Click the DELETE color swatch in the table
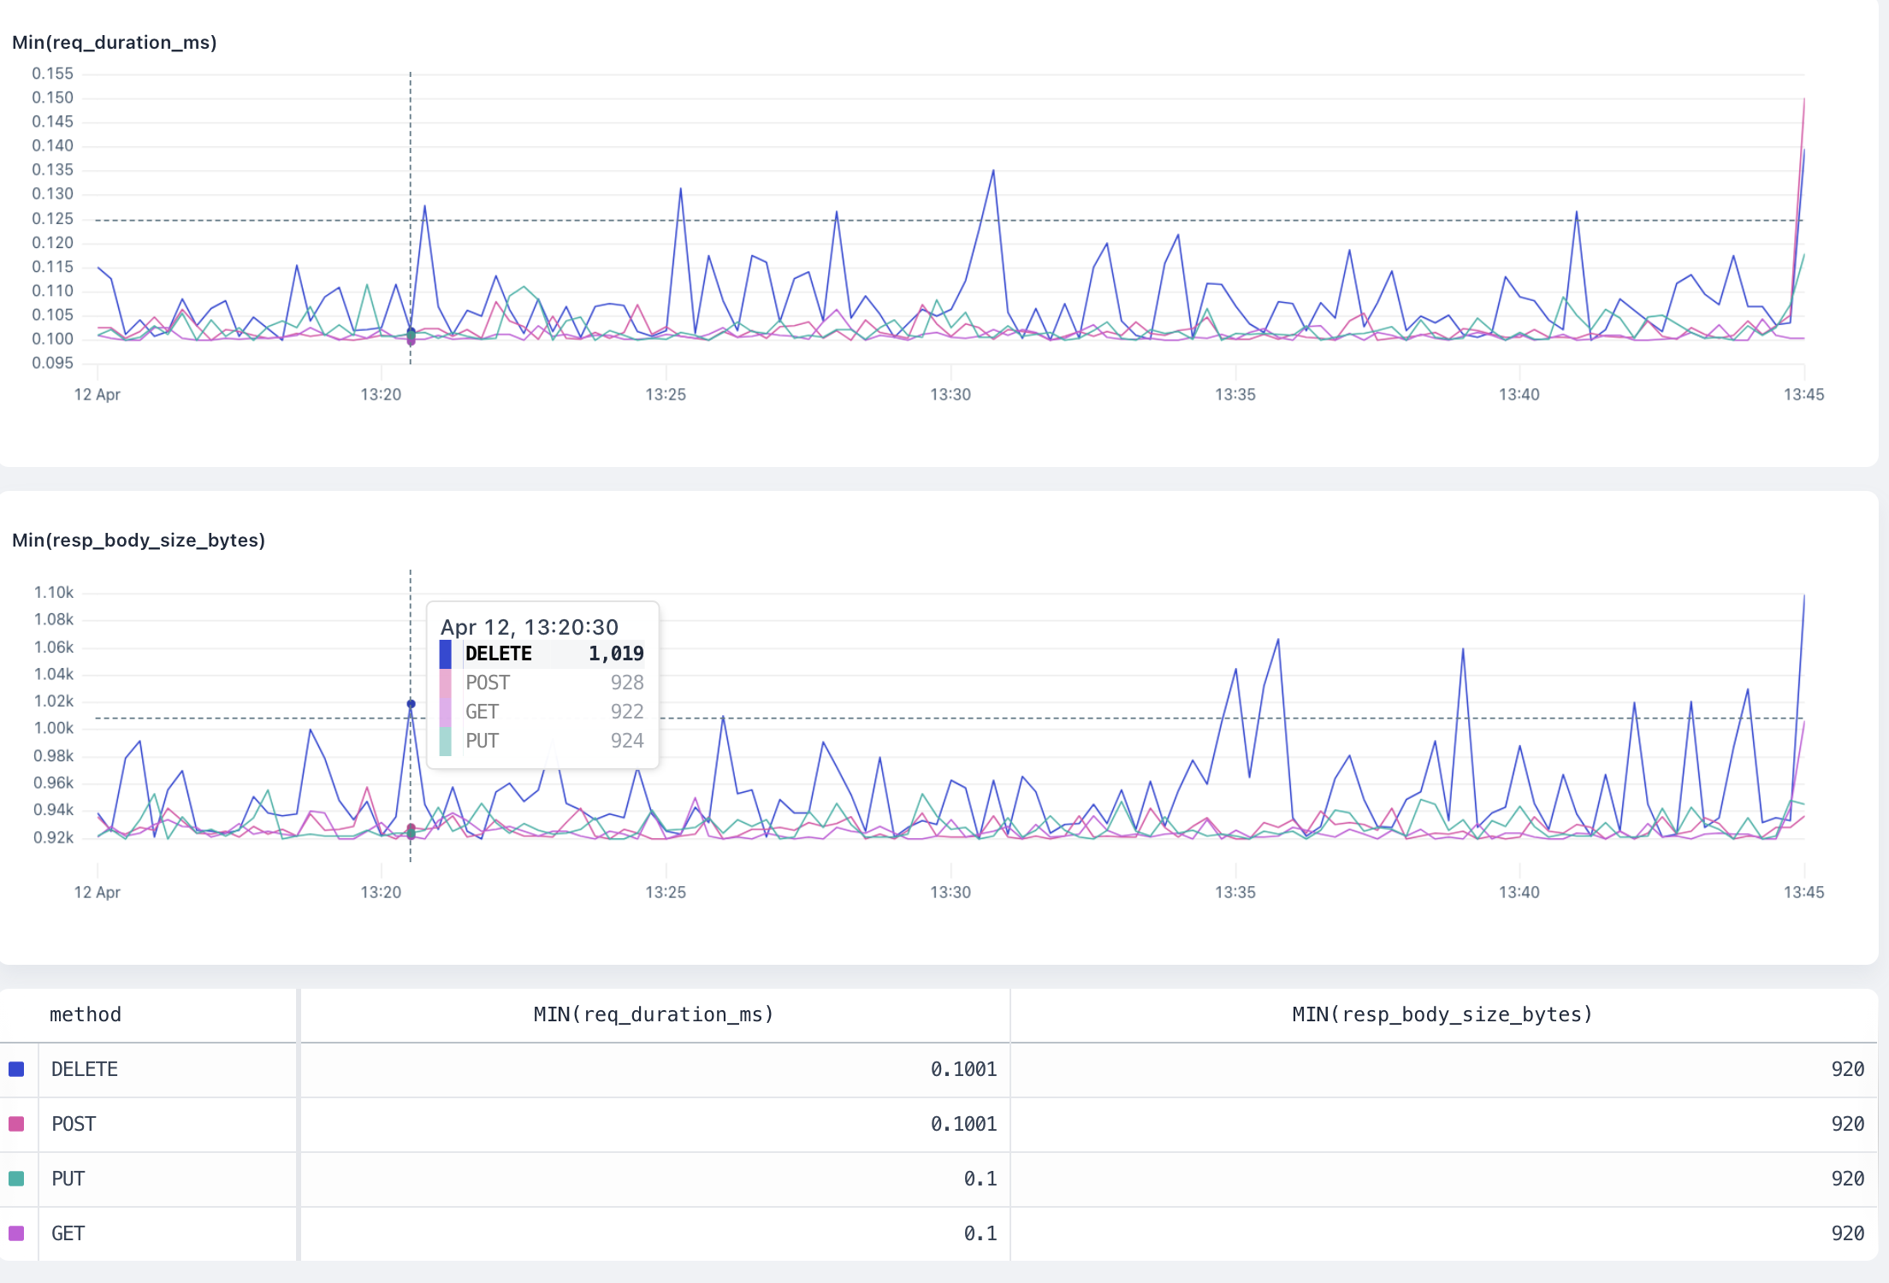Viewport: 1889px width, 1283px height. pos(16,1069)
